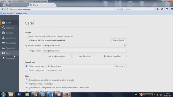Click Procurar to choose download folder
The width and height of the screenshot is (173, 97).
[x=121, y=66]
